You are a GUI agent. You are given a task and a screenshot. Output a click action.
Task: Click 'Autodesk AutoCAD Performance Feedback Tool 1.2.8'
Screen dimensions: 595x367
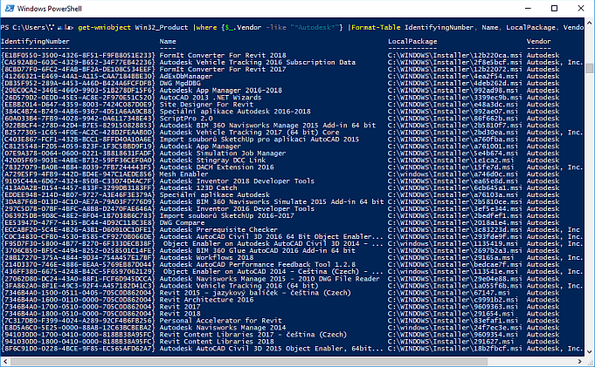(x=257, y=265)
